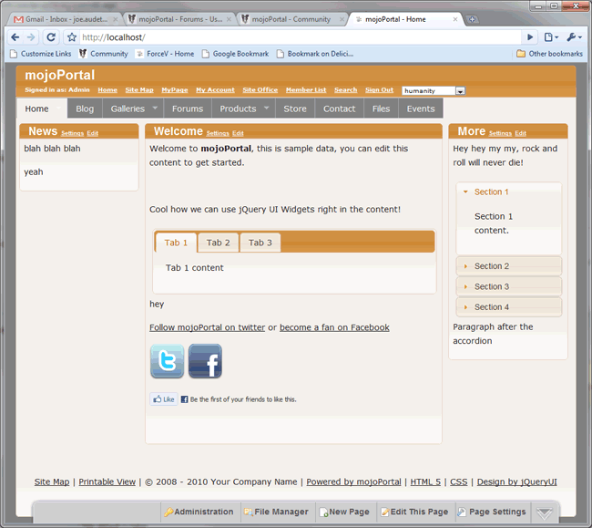The image size is (592, 528).
Task: Click Follow mojoPortal on twitter link
Action: tap(207, 327)
